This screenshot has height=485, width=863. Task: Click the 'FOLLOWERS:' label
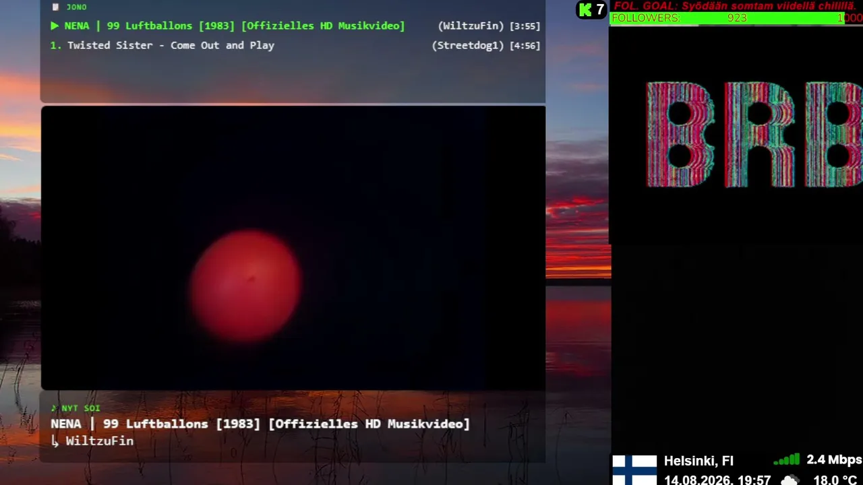646,18
